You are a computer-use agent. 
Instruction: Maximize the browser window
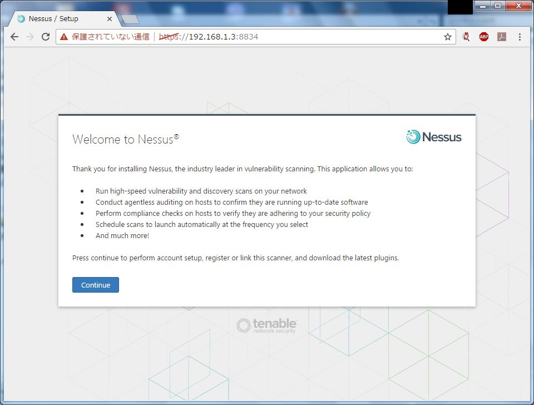(498, 6)
